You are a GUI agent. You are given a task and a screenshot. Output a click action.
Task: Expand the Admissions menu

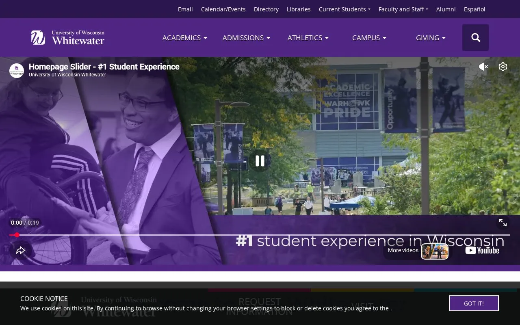pyautogui.click(x=246, y=38)
